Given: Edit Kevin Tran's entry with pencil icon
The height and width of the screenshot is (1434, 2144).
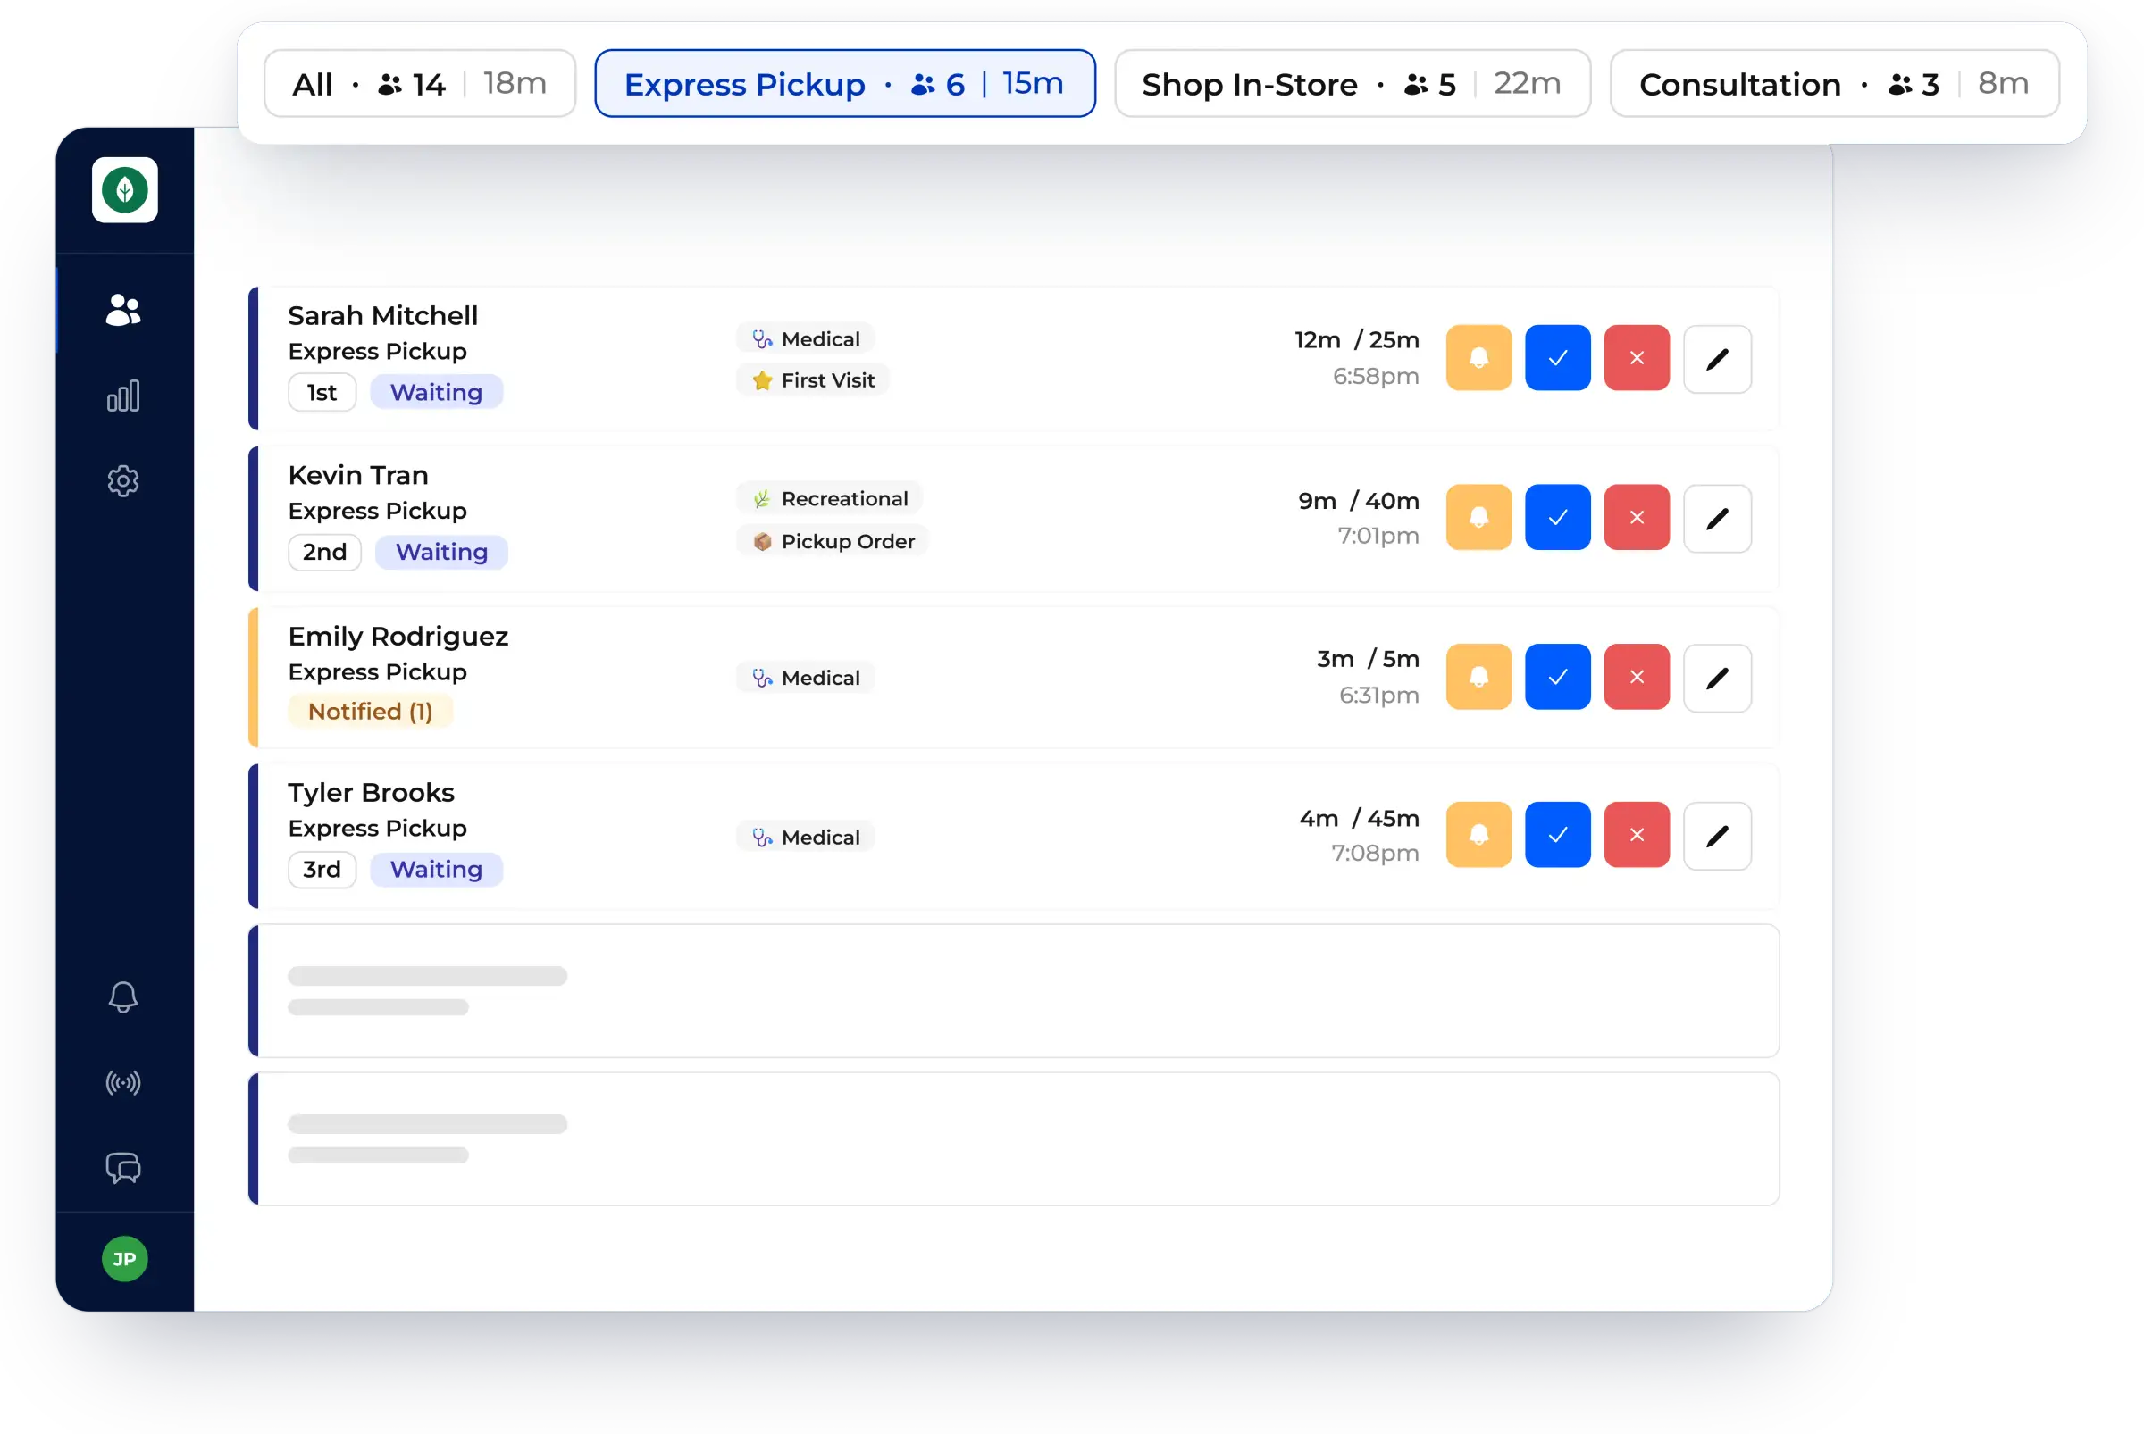Looking at the screenshot, I should coord(1718,519).
